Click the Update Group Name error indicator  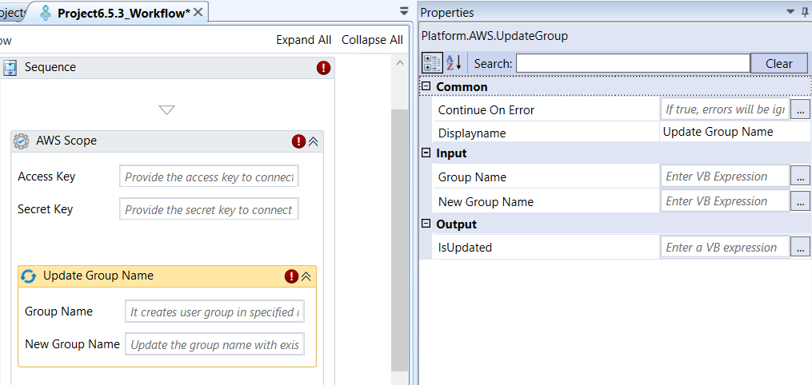point(291,276)
